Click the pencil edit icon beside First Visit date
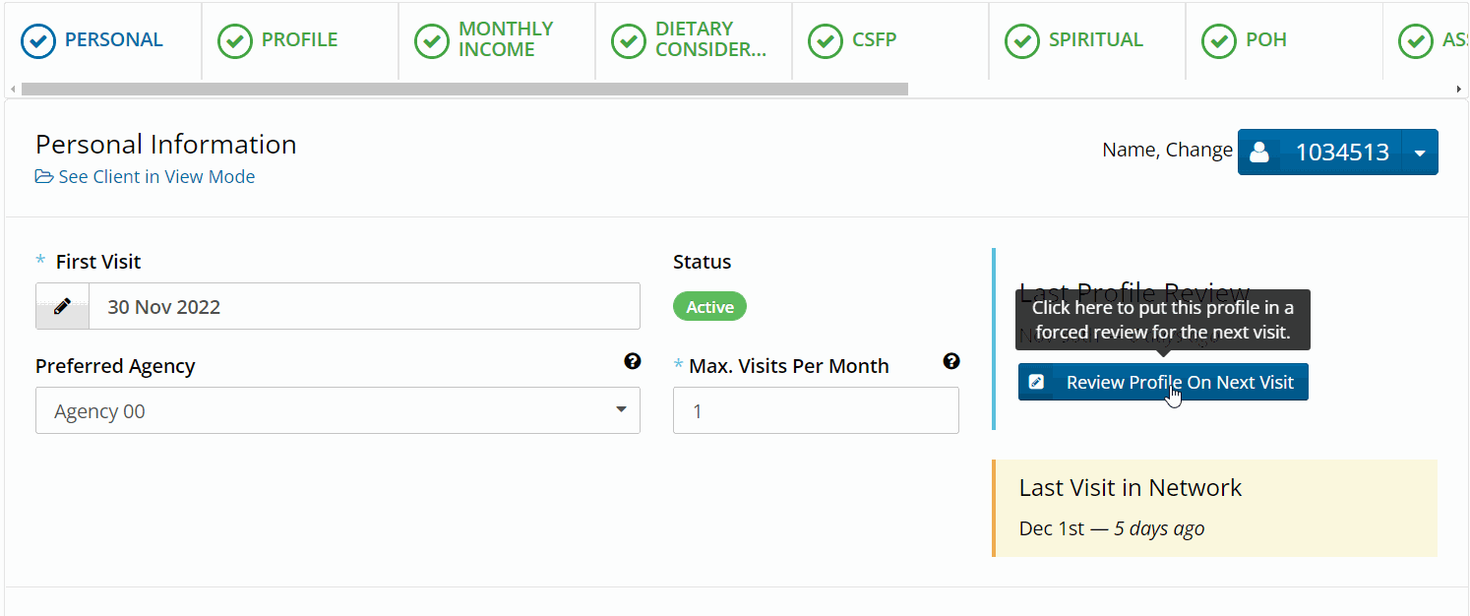The height and width of the screenshot is (616, 1470). [x=62, y=305]
